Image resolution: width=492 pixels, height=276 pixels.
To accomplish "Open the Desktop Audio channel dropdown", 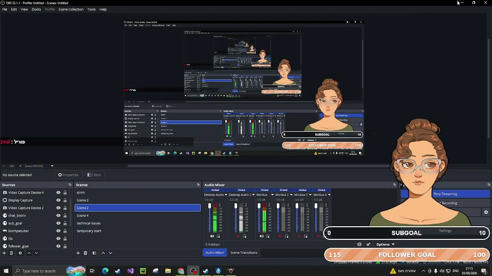I will 226,195.
